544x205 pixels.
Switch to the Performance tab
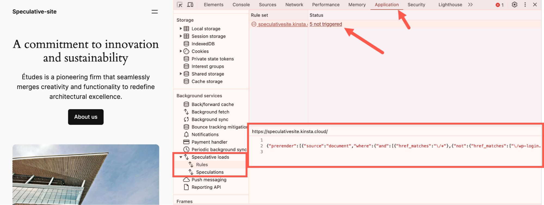326,5
